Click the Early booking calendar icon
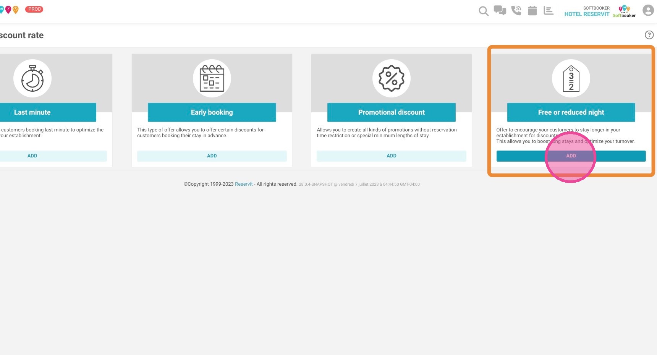The height and width of the screenshot is (355, 657). pos(212,78)
